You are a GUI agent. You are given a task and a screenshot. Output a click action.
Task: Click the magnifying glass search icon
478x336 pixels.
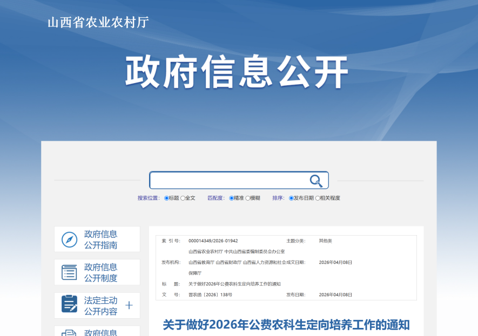pyautogui.click(x=315, y=181)
